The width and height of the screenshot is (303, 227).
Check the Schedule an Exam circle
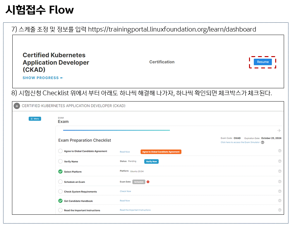pyautogui.click(x=60, y=182)
